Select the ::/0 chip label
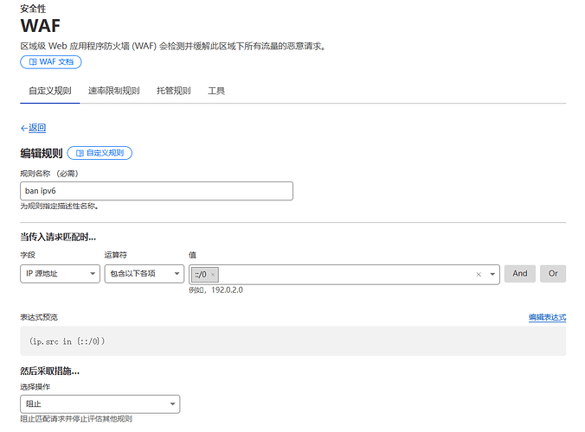This screenshot has width=585, height=432. tap(201, 274)
